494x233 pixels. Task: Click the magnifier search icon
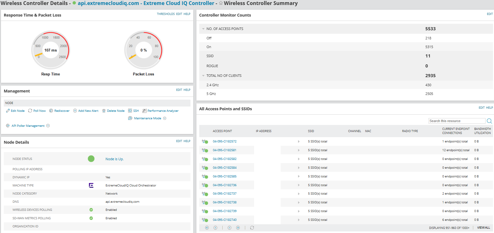[x=489, y=121]
